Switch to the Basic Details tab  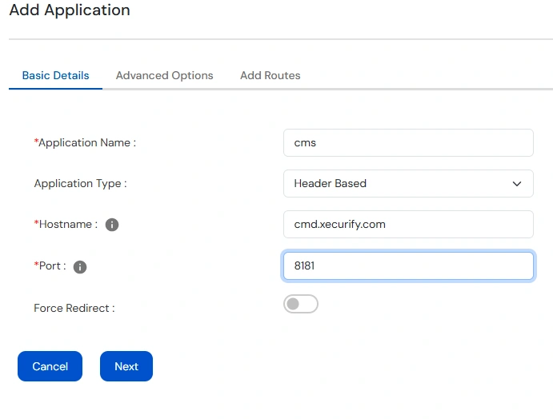(x=55, y=75)
